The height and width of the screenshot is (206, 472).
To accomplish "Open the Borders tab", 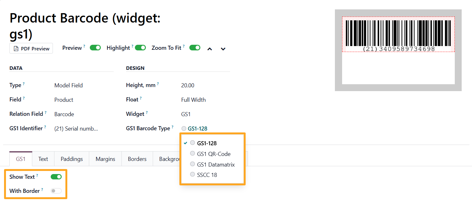I will 137,159.
